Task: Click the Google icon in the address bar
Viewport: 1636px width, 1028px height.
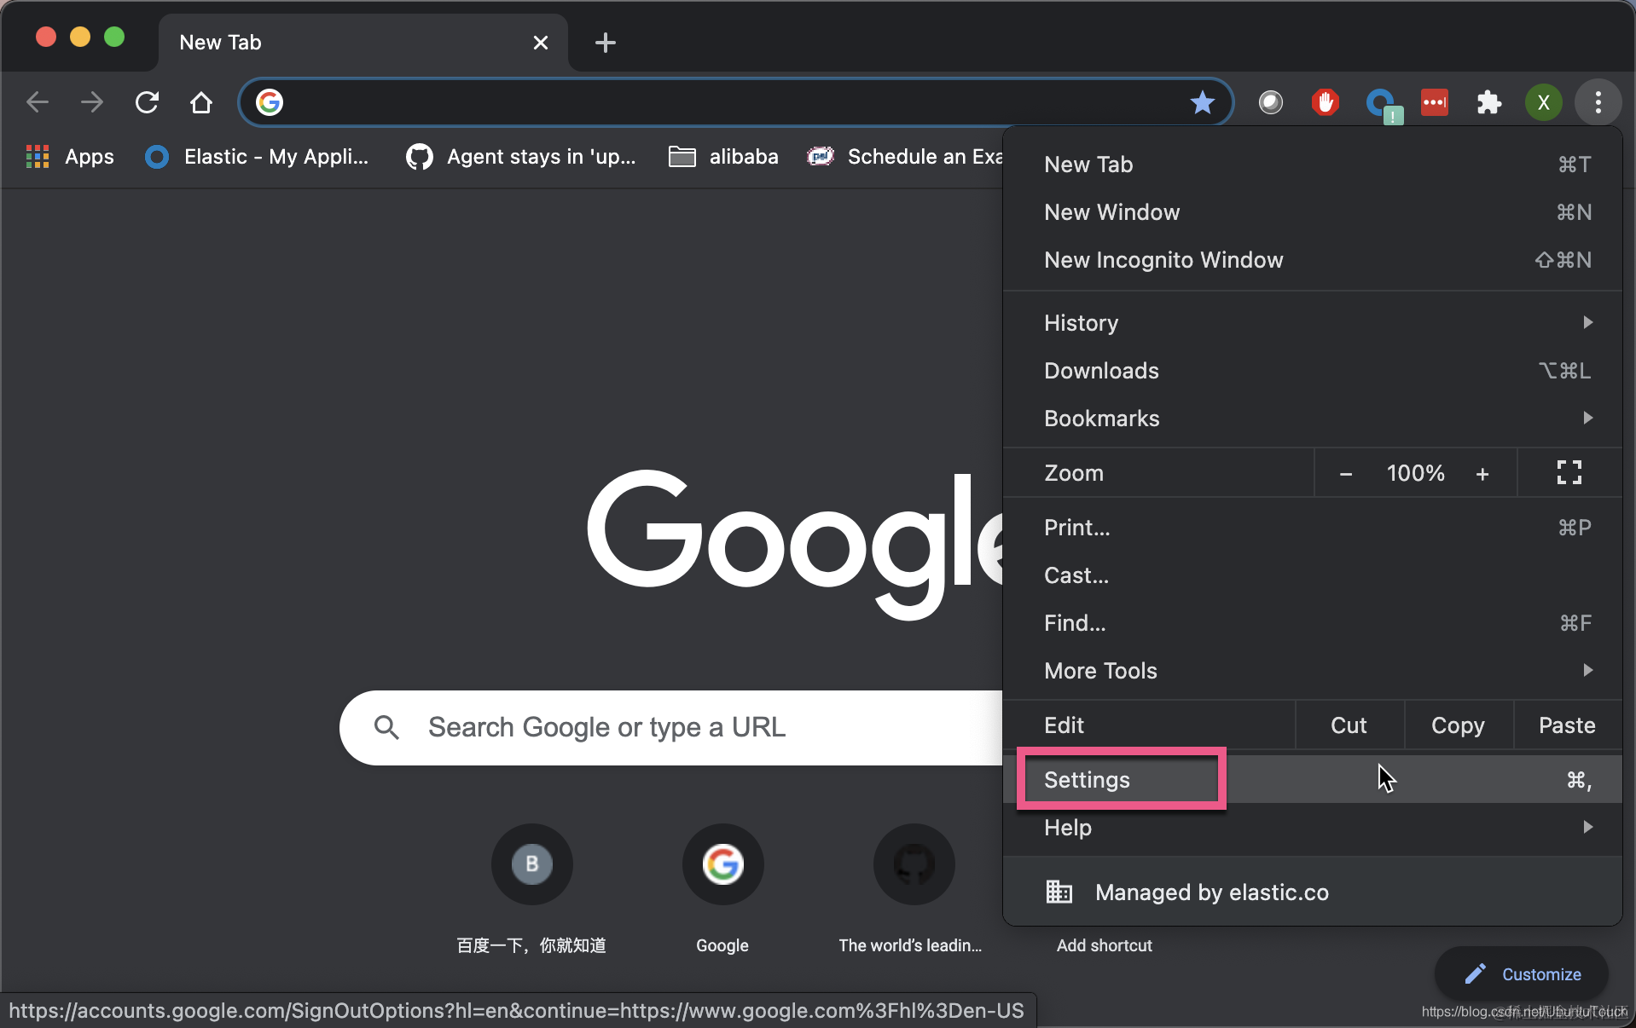Action: coord(270,102)
